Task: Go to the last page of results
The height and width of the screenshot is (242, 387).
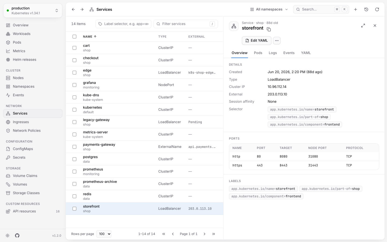Action: click(x=214, y=234)
